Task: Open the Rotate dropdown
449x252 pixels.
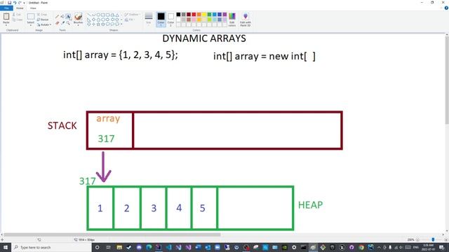Action: [x=43, y=25]
